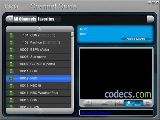Select channel 10005 ESPN (Asia)
The width and height of the screenshot is (160, 120).
[x=38, y=50]
